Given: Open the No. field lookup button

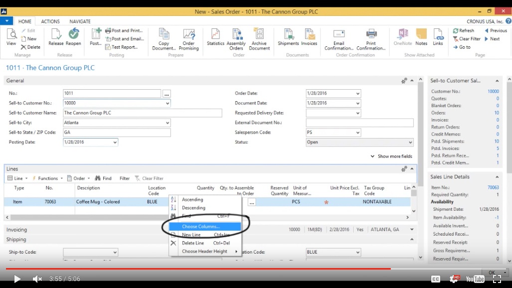Looking at the screenshot, I should pos(167,94).
